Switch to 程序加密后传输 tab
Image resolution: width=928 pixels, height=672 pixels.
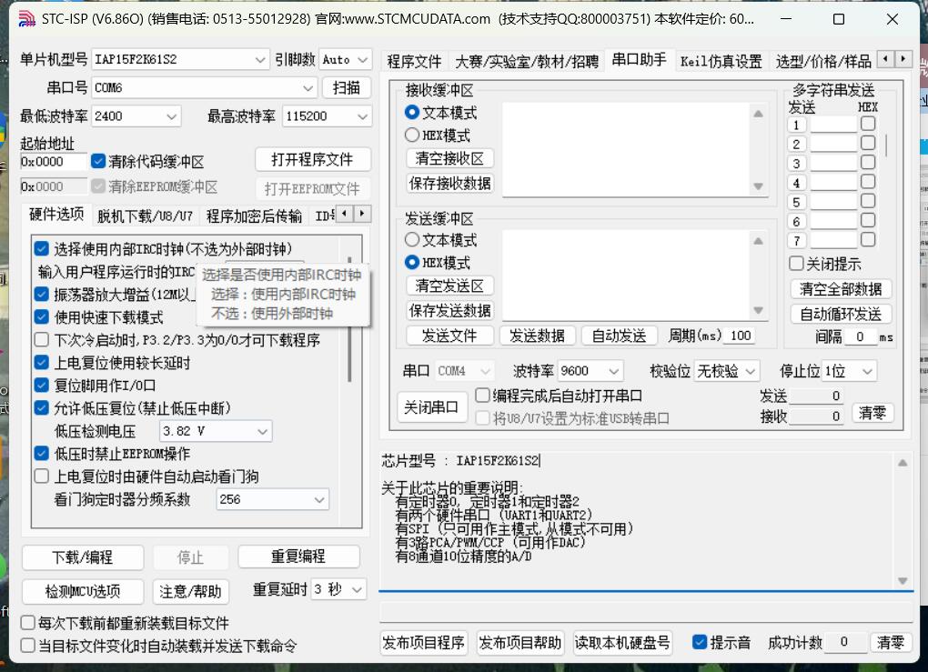254,216
